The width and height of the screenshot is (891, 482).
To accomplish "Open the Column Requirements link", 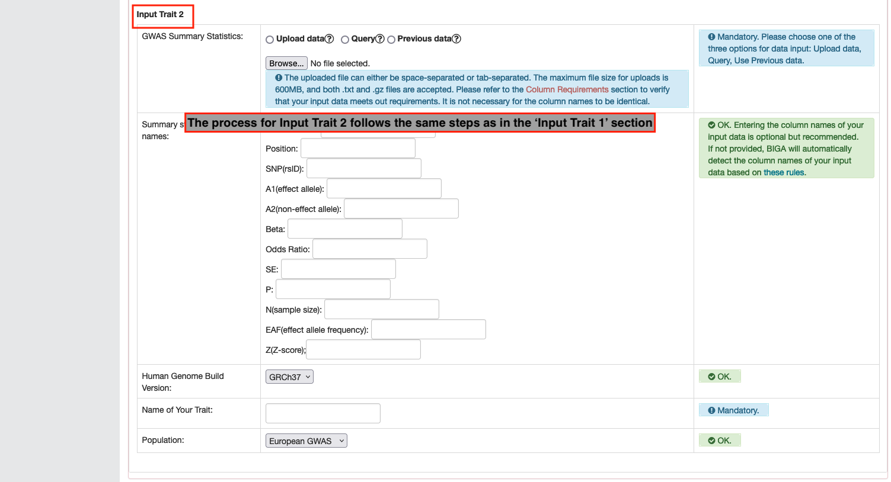I will coord(567,89).
